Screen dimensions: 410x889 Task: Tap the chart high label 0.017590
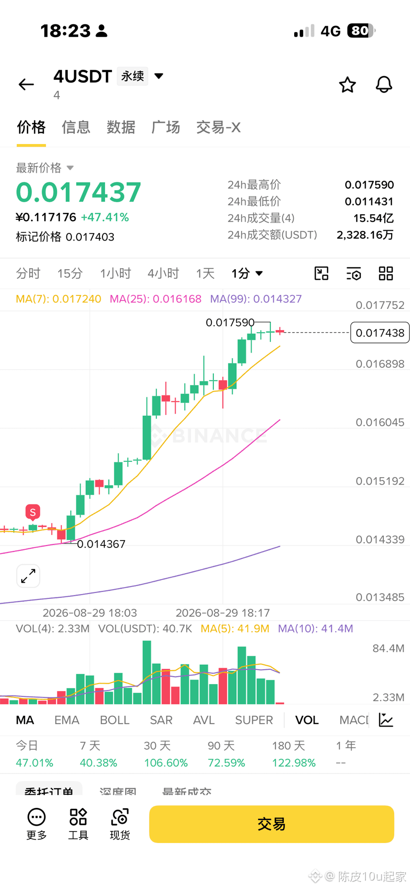pyautogui.click(x=230, y=323)
